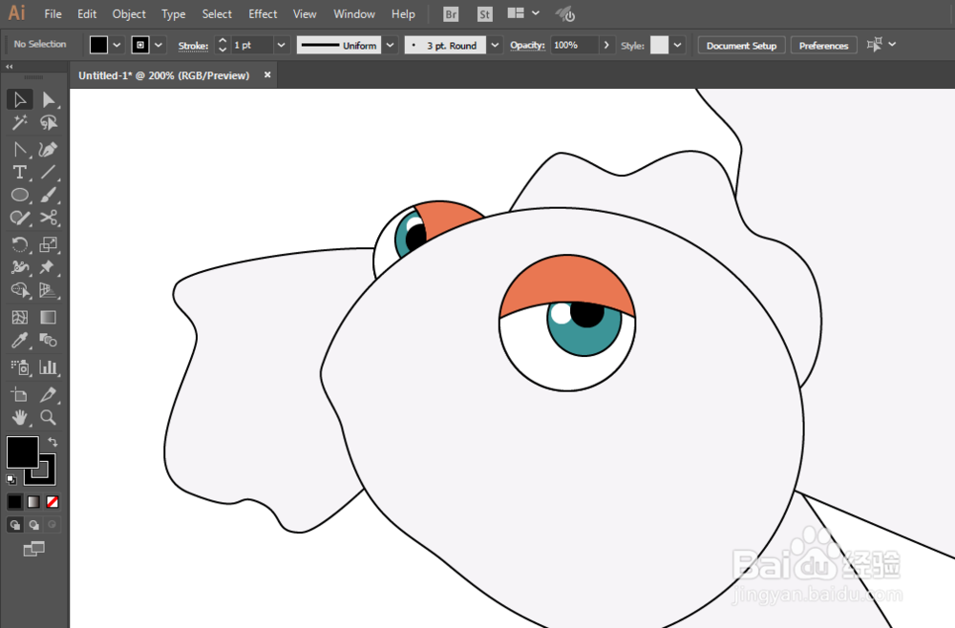Click Fill color swatch in control bar
Viewport: 955px width, 628px height.
point(98,45)
